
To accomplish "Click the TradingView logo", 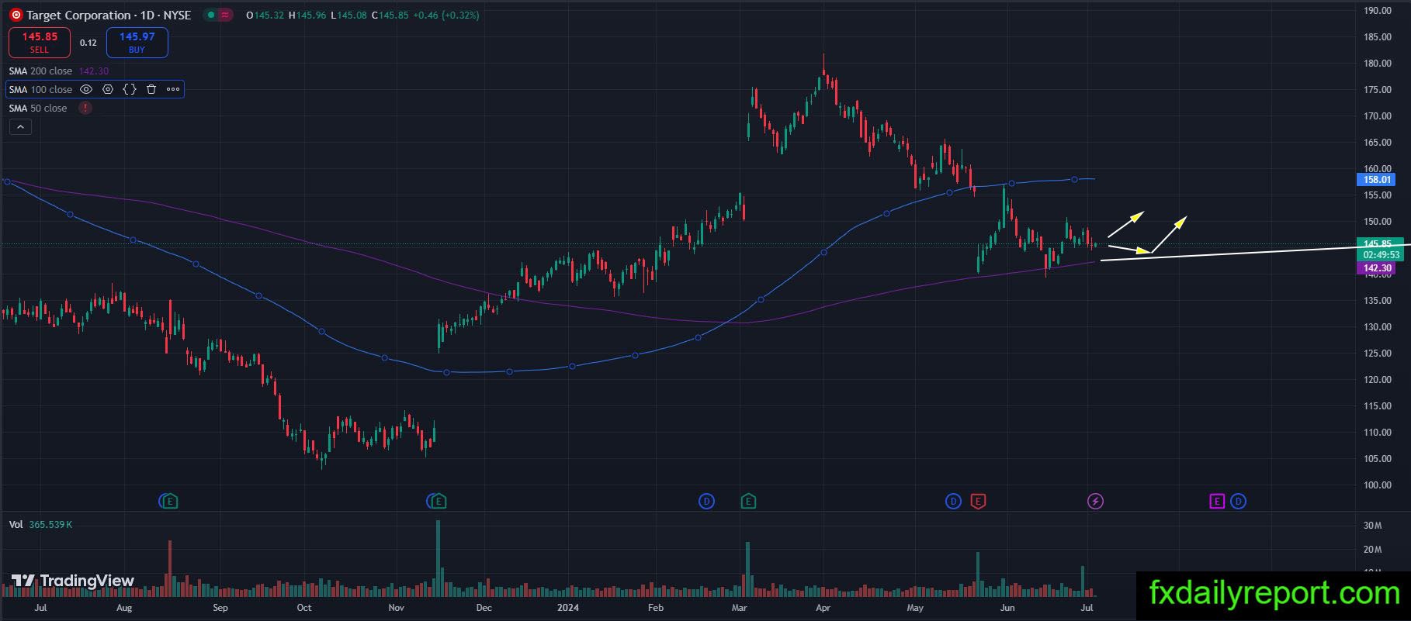I will pyautogui.click(x=73, y=581).
